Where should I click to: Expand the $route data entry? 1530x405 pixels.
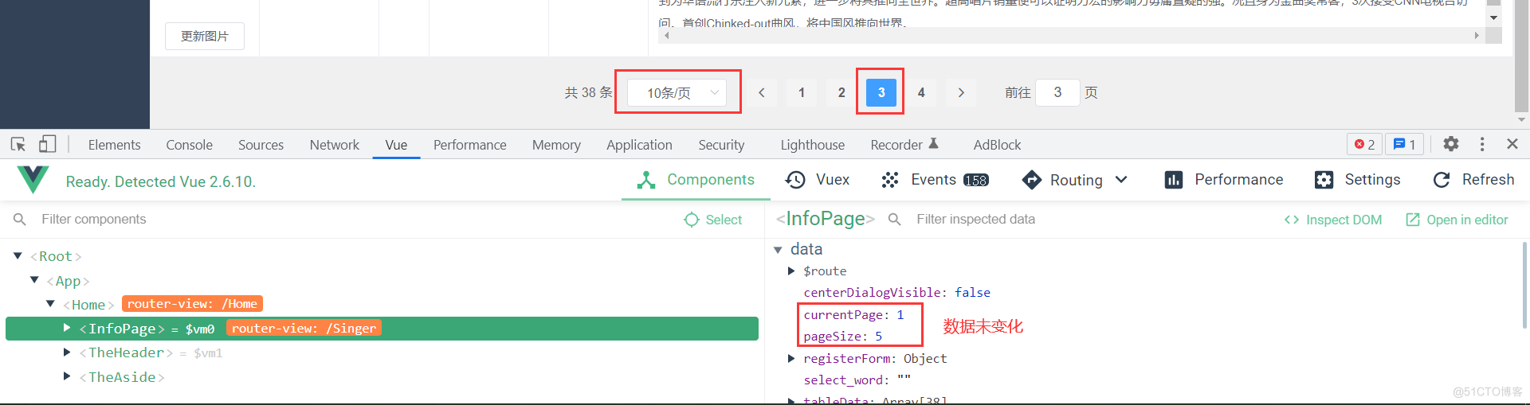tap(791, 271)
